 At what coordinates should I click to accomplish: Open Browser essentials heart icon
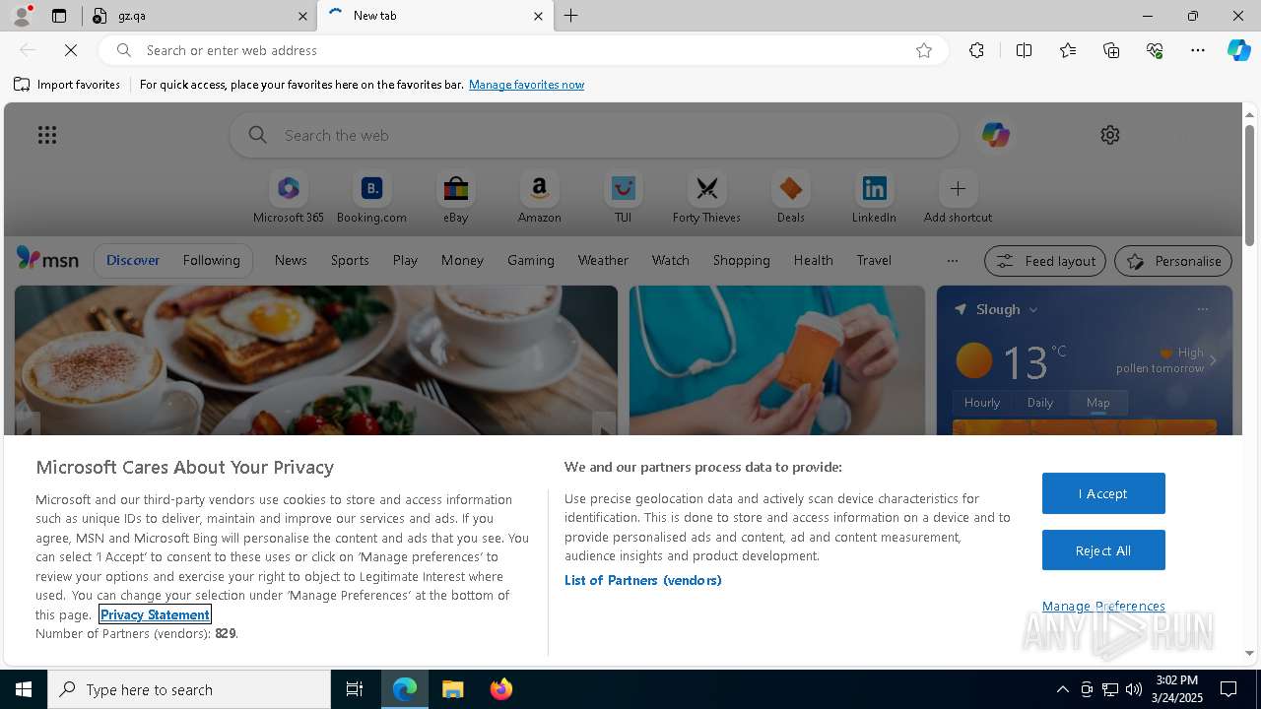(1155, 50)
